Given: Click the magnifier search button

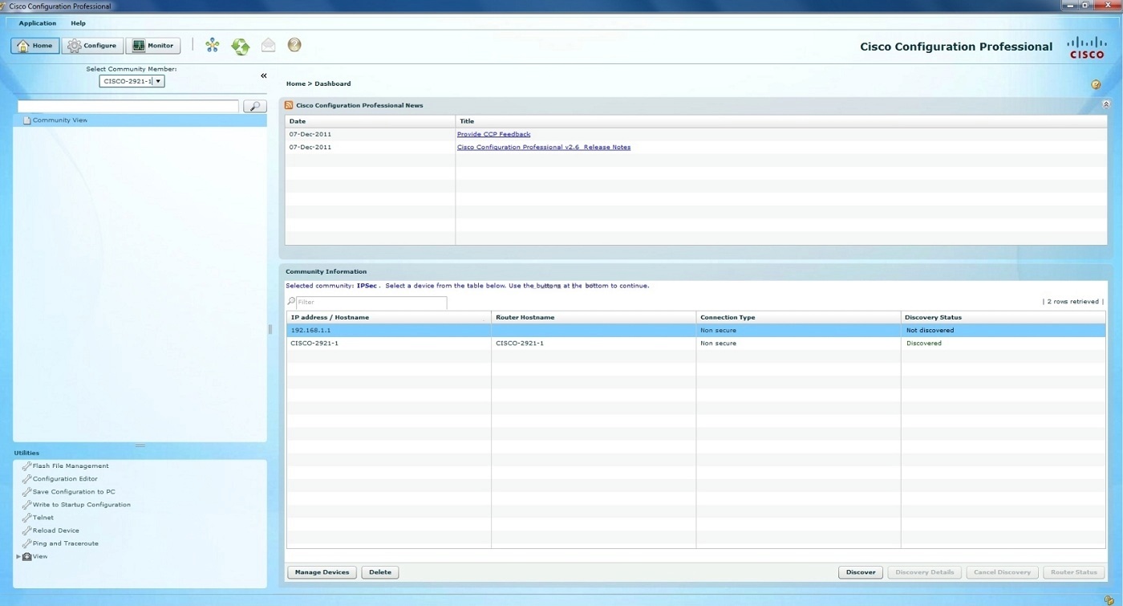Looking at the screenshot, I should pos(254,106).
